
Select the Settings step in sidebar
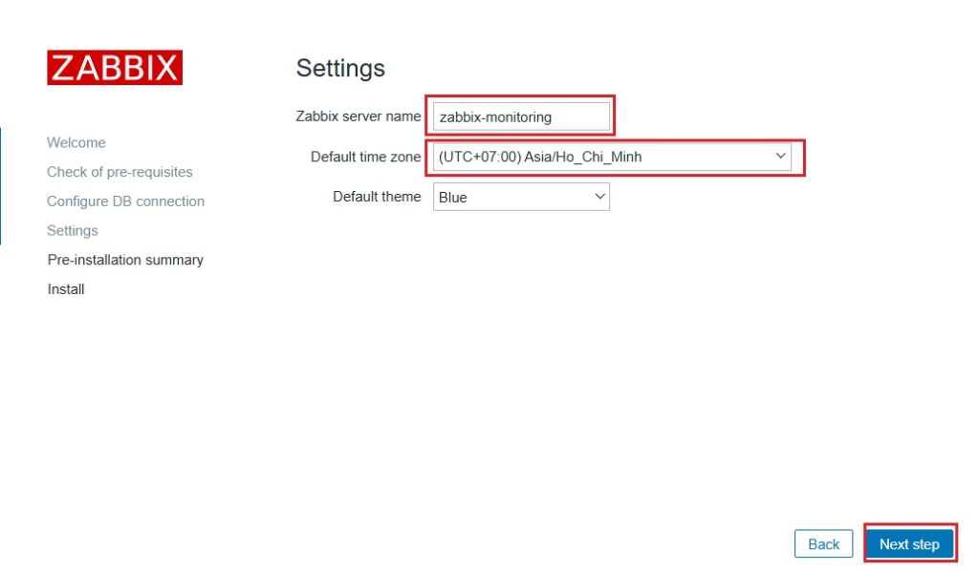point(73,231)
